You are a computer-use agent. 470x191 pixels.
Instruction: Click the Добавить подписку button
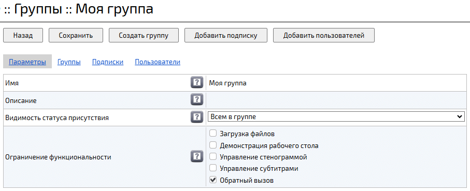(x=226, y=35)
